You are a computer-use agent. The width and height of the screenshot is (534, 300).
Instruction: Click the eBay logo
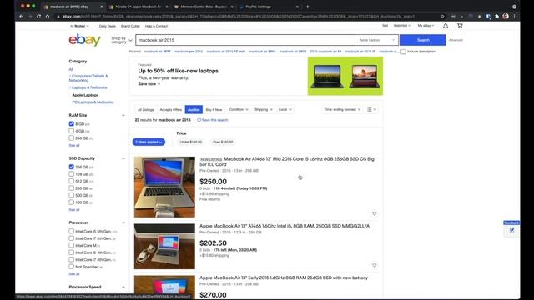click(85, 40)
